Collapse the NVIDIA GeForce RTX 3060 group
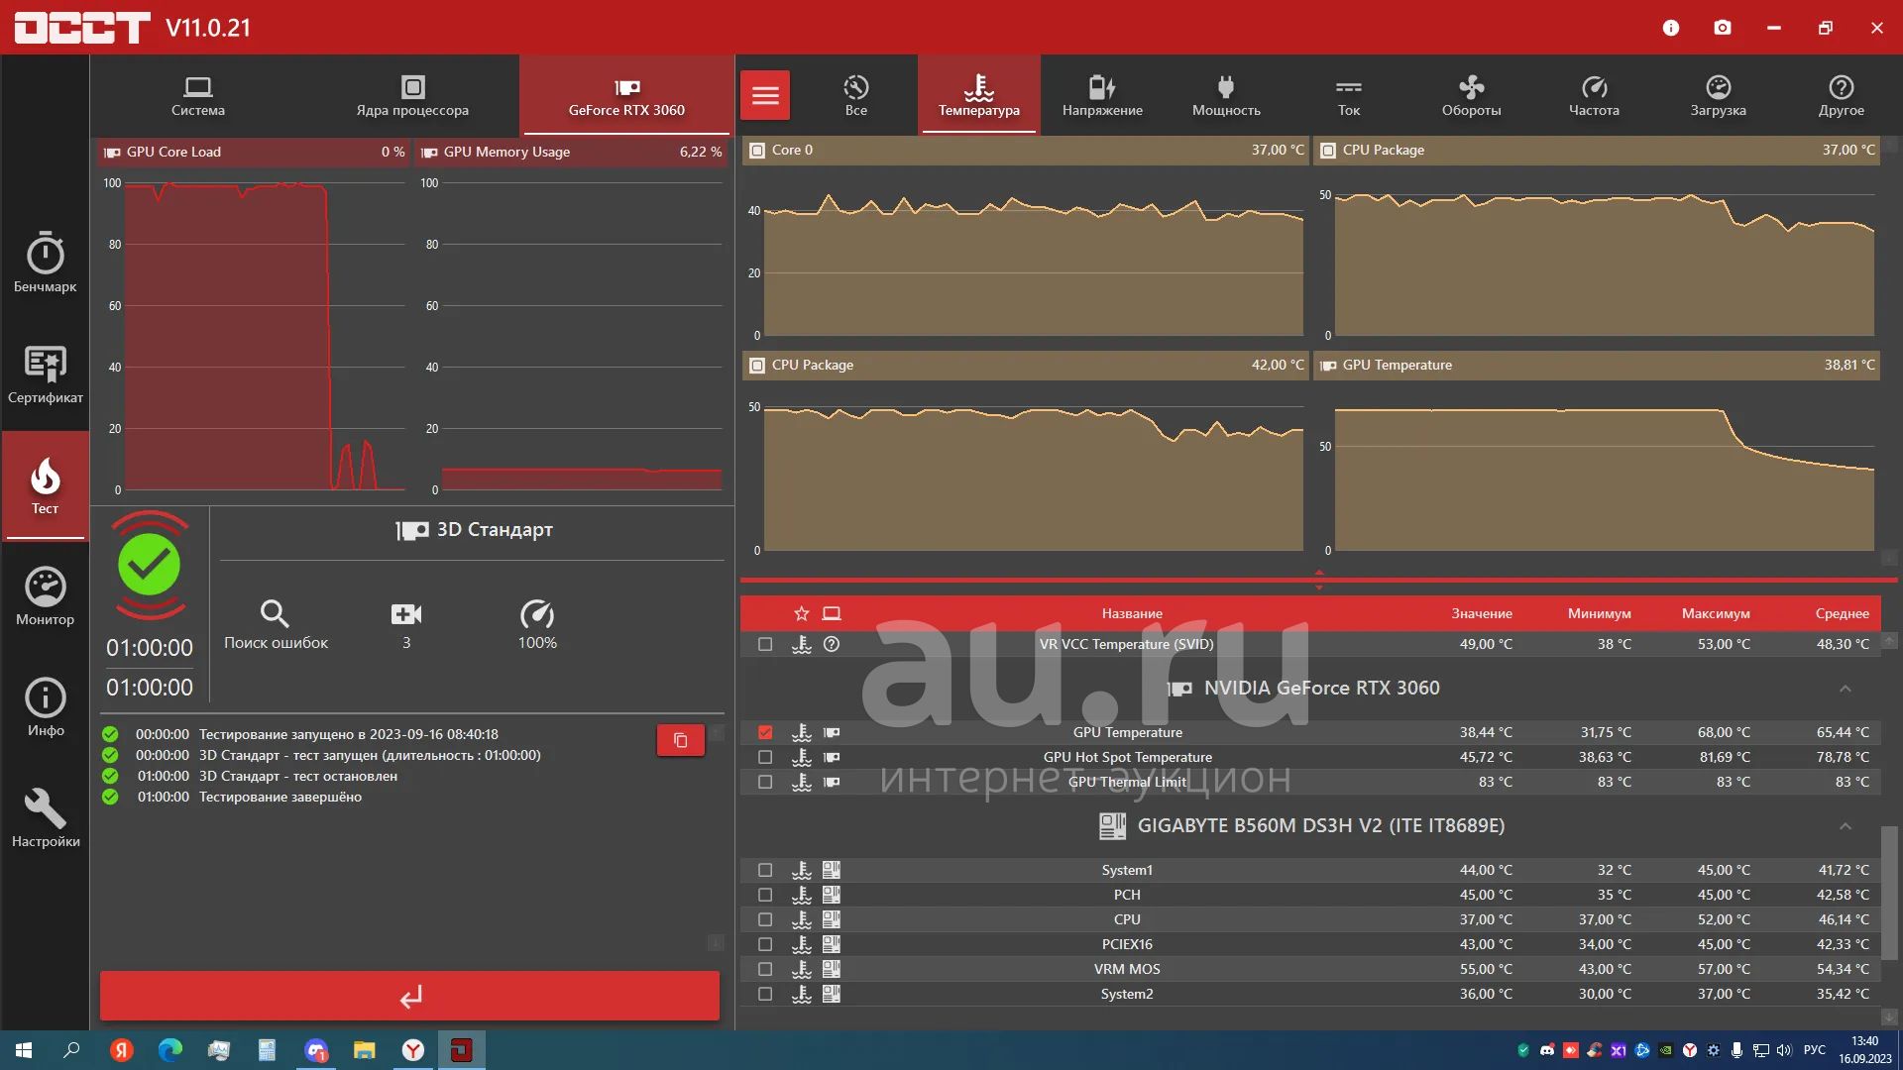This screenshot has height=1070, width=1903. pos(1845,689)
